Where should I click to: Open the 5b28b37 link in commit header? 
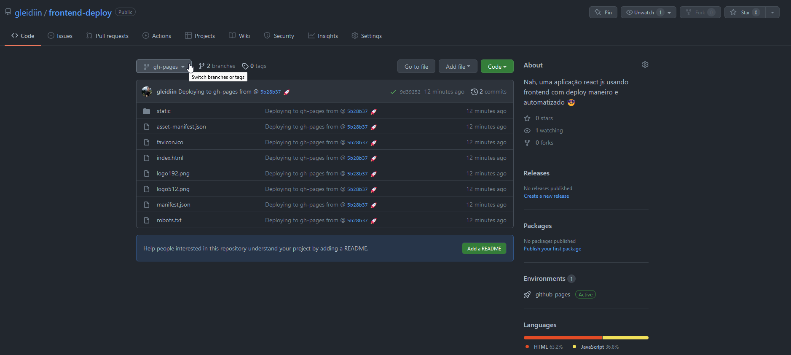[x=271, y=92]
